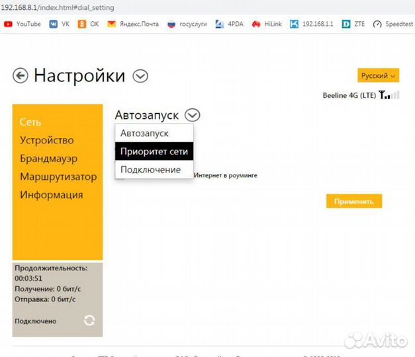Open the YouTube bookmark
The height and width of the screenshot is (357, 415).
tap(23, 24)
